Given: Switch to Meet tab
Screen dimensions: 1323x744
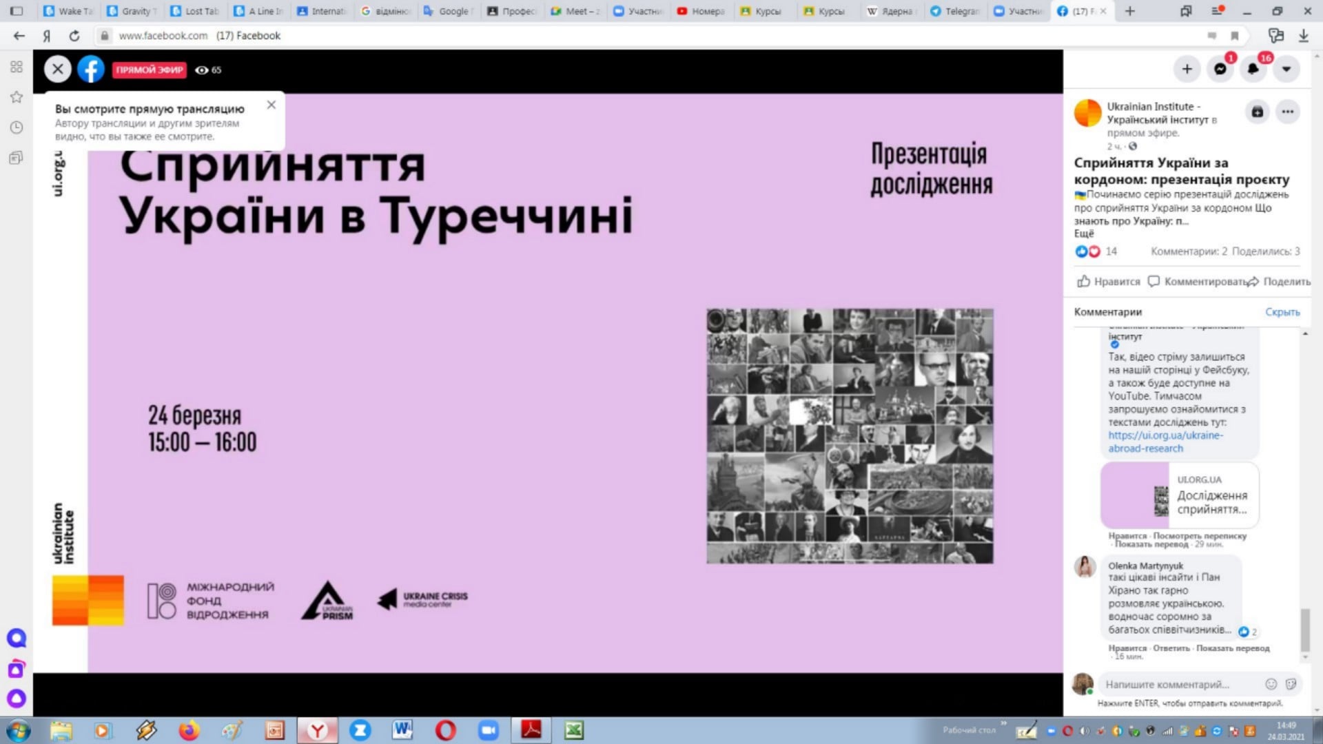Looking at the screenshot, I should click(576, 11).
